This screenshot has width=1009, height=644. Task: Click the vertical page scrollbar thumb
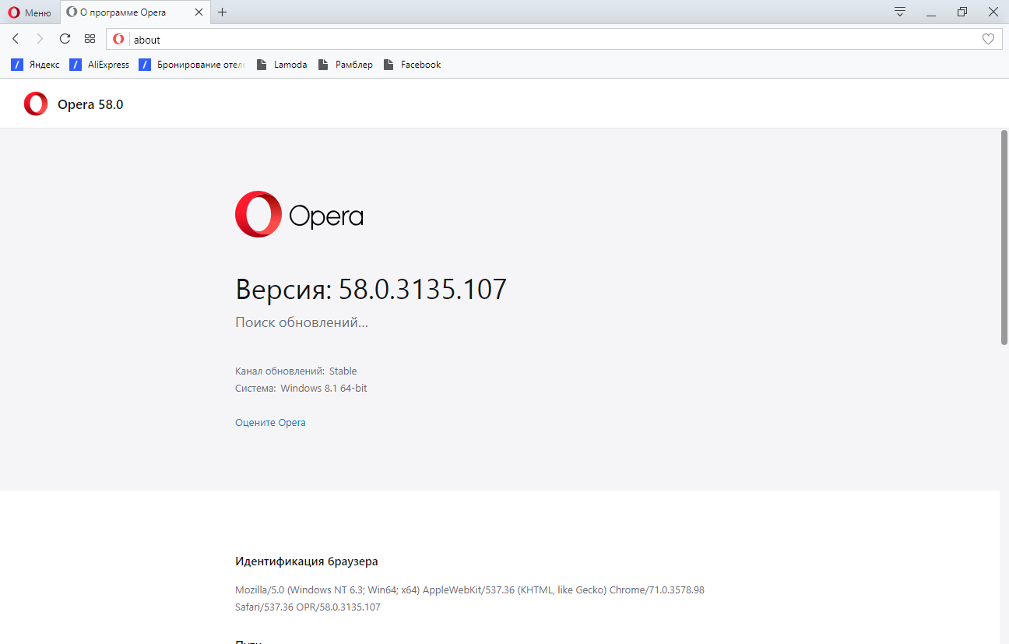coord(1004,238)
